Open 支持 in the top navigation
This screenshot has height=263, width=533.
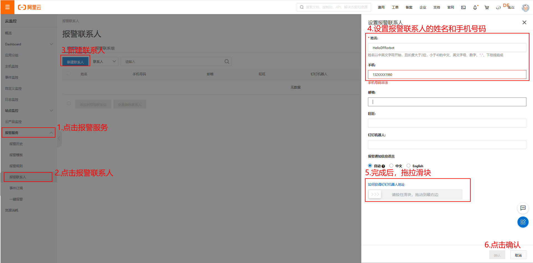436,7
